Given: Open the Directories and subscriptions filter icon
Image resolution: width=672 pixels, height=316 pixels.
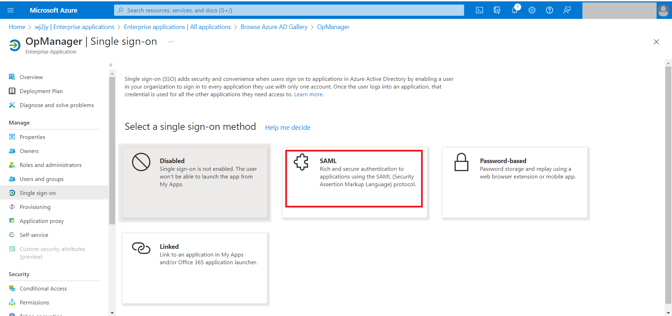Looking at the screenshot, I should point(497,10).
